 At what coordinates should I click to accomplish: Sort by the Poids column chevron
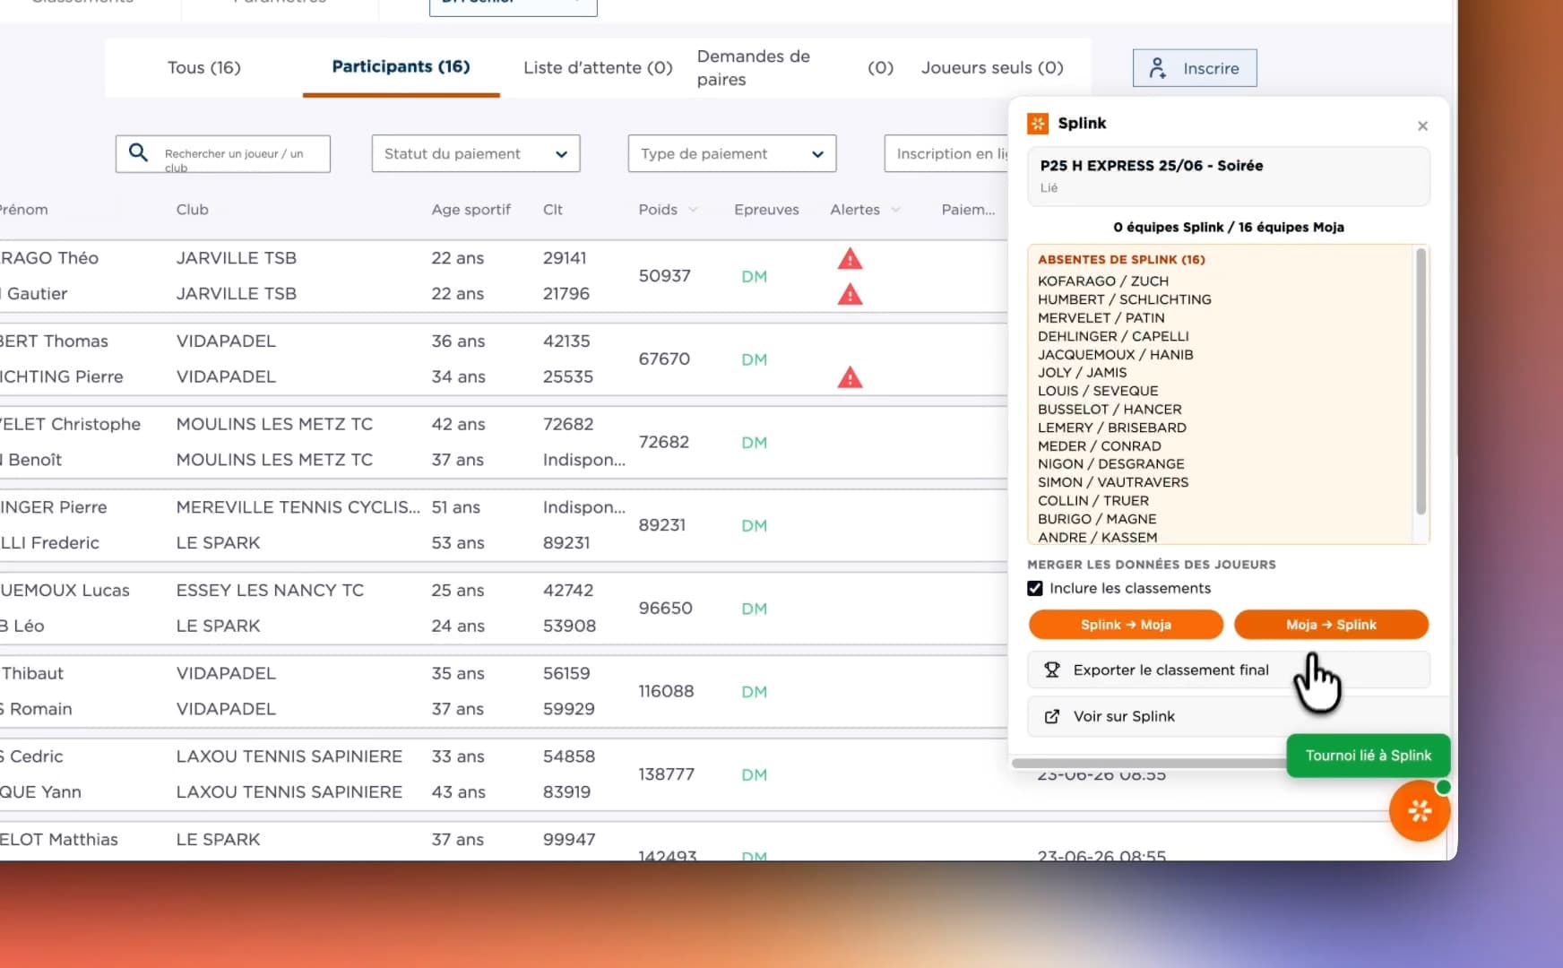click(x=693, y=210)
